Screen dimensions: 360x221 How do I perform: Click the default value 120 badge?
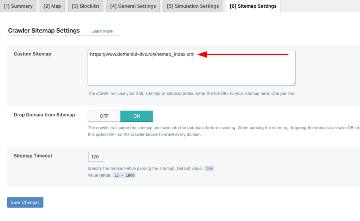[209, 168]
